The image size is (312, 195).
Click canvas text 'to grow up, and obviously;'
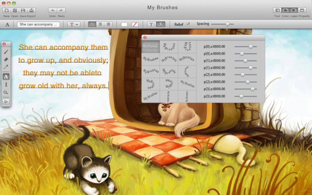pyautogui.click(x=63, y=60)
